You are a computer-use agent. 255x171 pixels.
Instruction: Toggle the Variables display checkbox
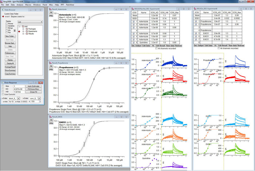point(7,26)
